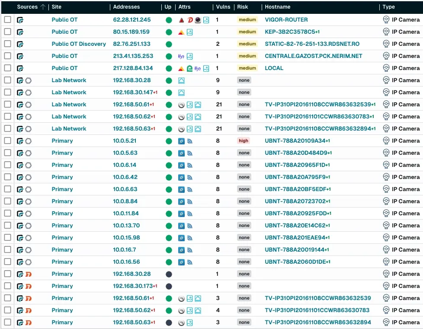Sort the table by Risk column header
The width and height of the screenshot is (423, 329).
pos(242,7)
